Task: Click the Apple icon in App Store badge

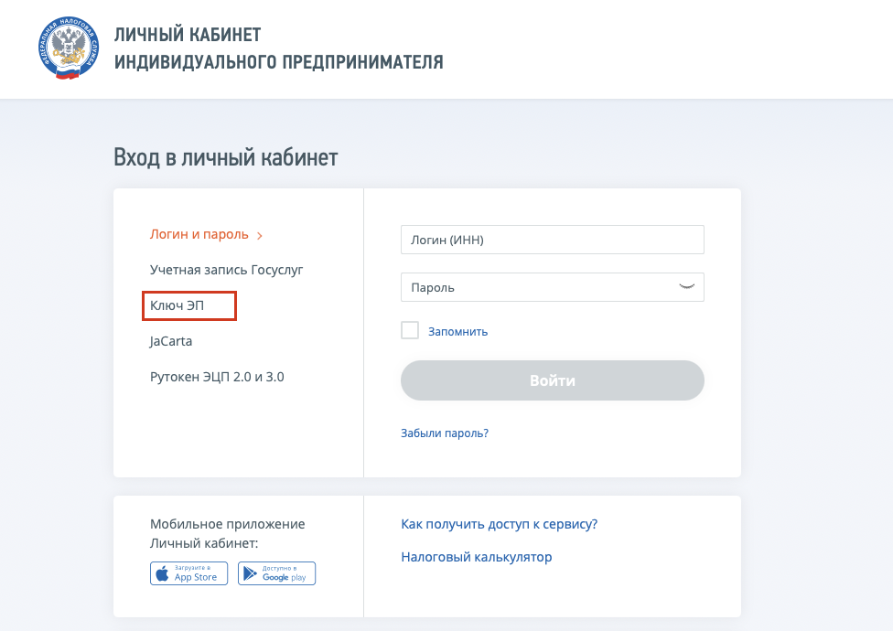Action: click(162, 573)
